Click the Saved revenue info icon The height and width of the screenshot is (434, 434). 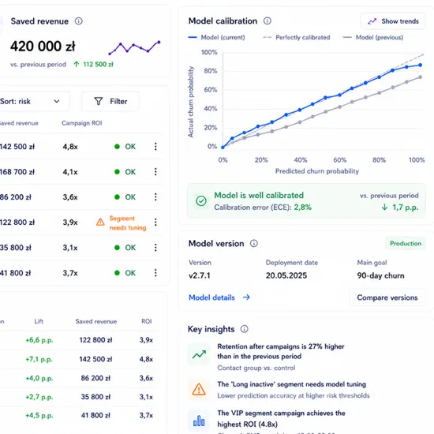(79, 21)
